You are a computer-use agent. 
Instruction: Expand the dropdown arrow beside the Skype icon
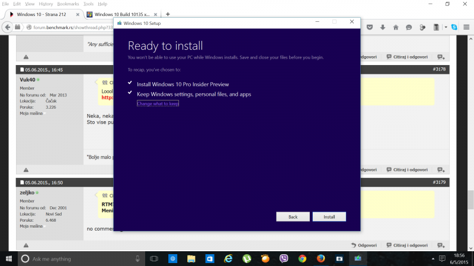click(x=446, y=27)
